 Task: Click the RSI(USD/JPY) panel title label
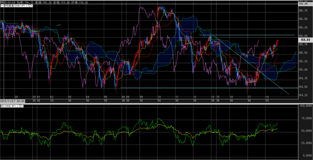click(9, 106)
